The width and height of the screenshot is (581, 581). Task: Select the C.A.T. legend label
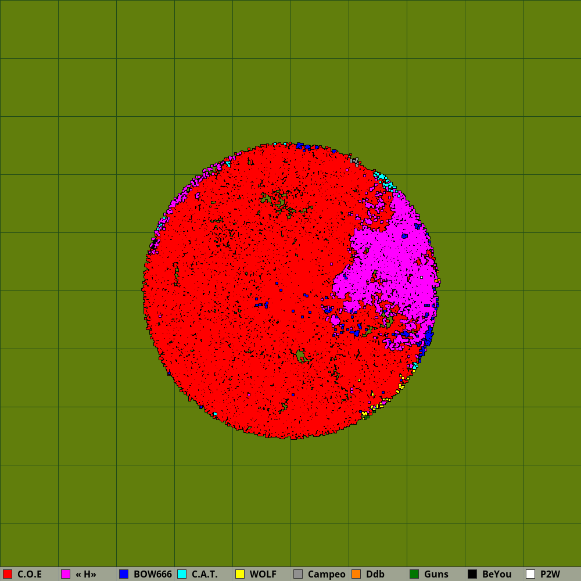[x=205, y=574]
